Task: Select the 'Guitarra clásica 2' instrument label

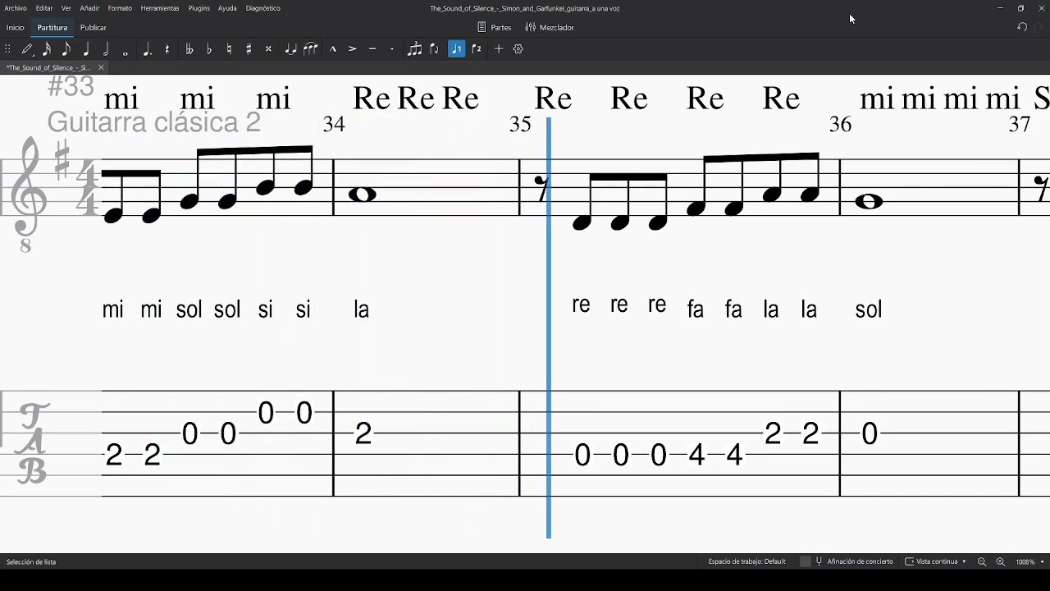Action: (154, 122)
